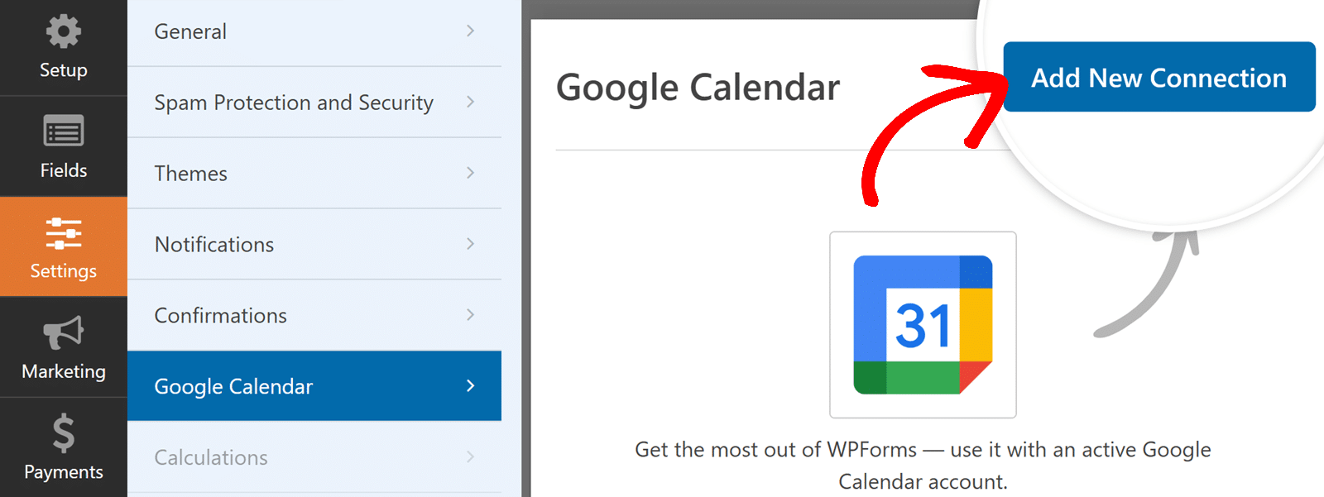Expand the General settings chevron
Screen dimensions: 1324x497
pos(470,31)
